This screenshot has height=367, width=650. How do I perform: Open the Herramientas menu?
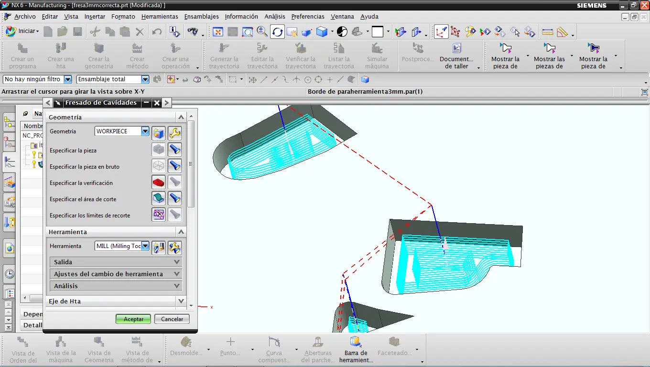click(x=160, y=16)
